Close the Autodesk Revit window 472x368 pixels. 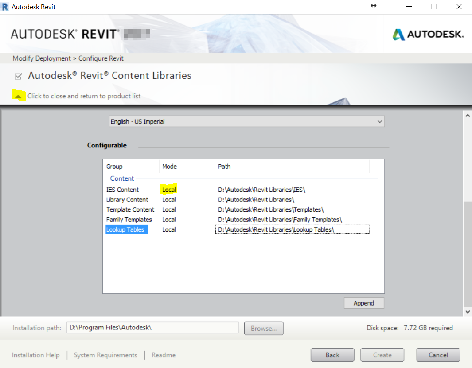point(459,7)
